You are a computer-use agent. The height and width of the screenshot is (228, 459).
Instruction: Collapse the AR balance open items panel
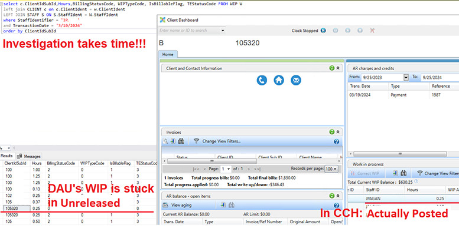click(x=338, y=196)
